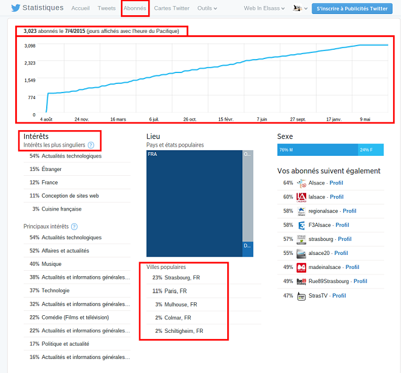
Task: Open Profil link for strasbourg
Action: [344, 239]
